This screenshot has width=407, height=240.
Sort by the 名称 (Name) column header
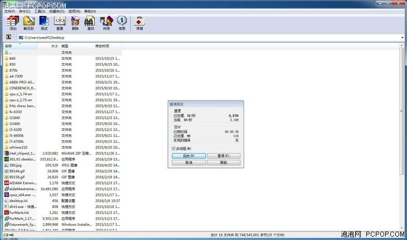(20, 46)
